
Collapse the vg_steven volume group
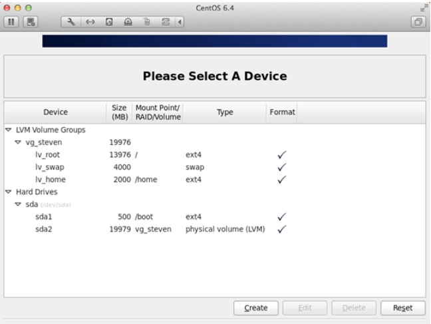[x=18, y=142]
